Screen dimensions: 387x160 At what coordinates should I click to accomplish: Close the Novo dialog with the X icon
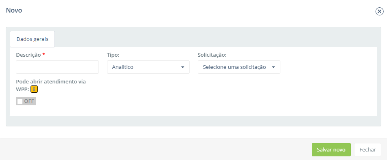pyautogui.click(x=379, y=11)
